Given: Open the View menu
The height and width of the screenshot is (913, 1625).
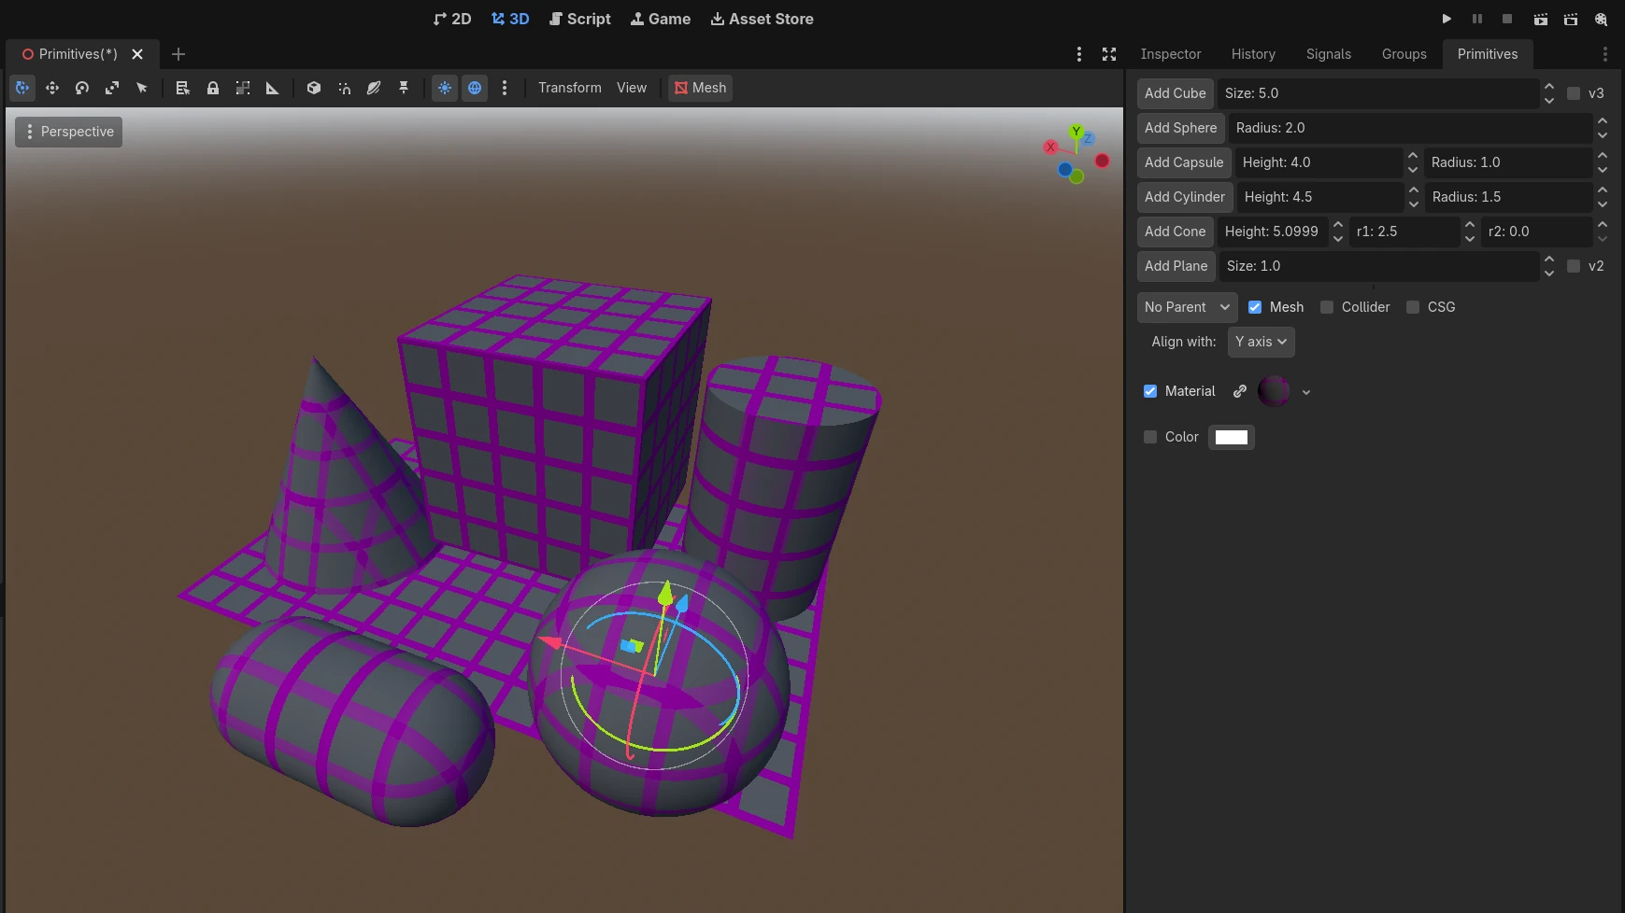Looking at the screenshot, I should 632,88.
